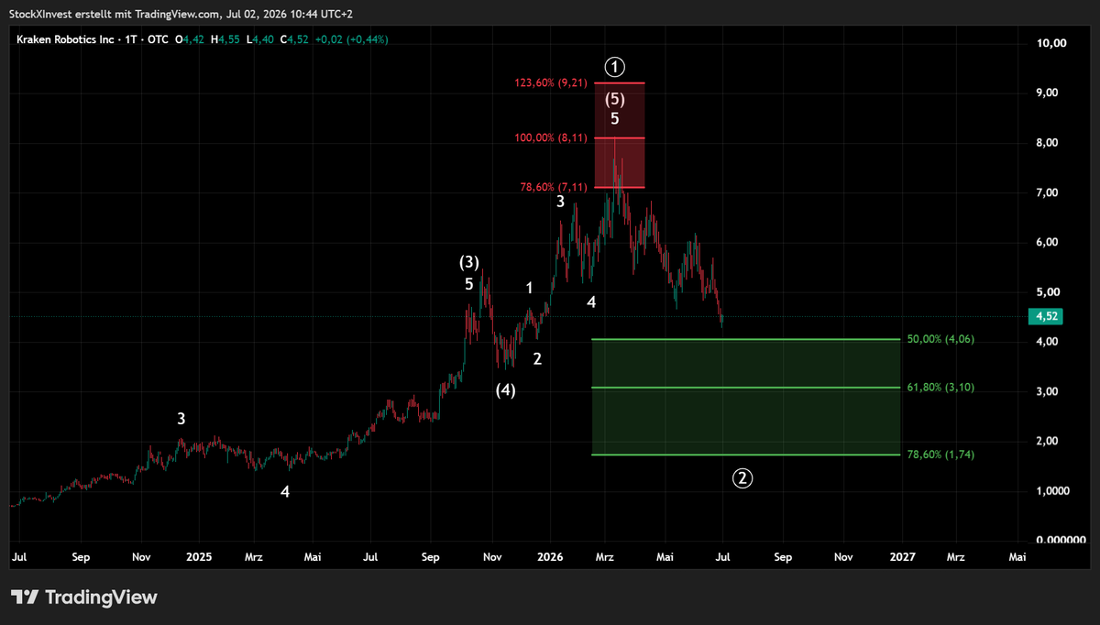Click the 2027 time axis label
Image resolution: width=1100 pixels, height=625 pixels.
point(903,556)
